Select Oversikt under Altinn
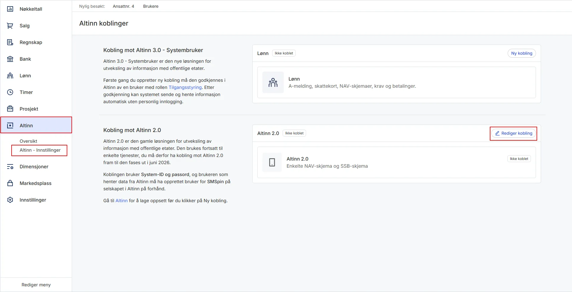572x292 pixels. pyautogui.click(x=28, y=141)
